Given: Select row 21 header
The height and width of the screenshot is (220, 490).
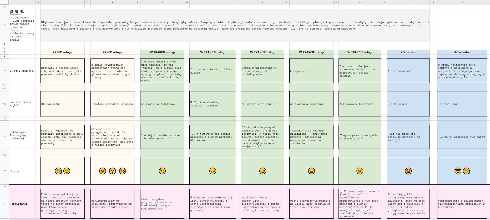Looking at the screenshot, I should point(4,204).
